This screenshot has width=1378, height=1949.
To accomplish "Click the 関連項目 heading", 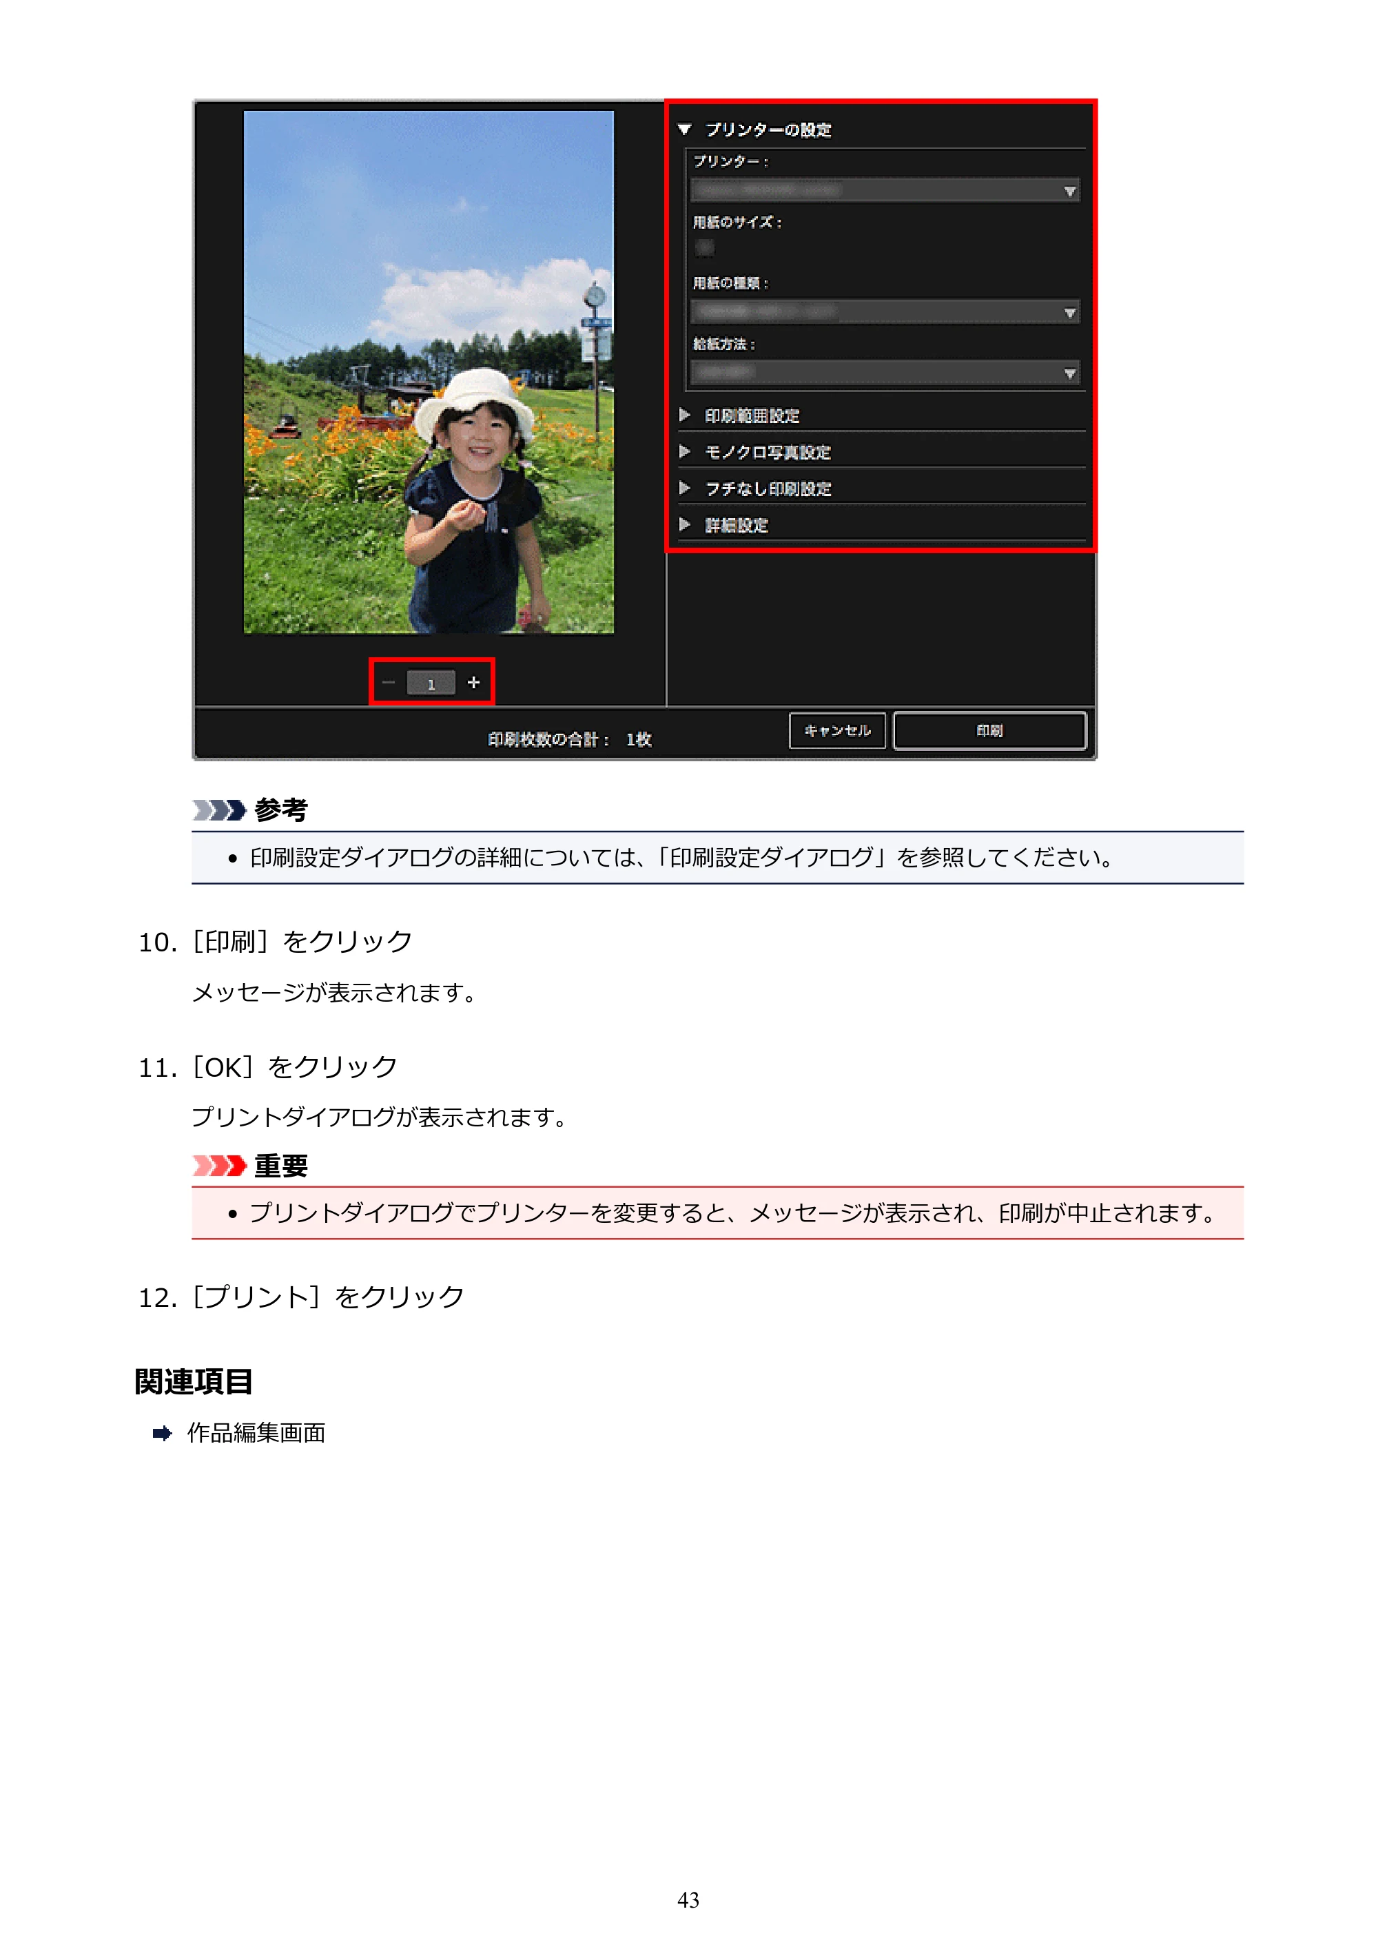I will 194,1382.
